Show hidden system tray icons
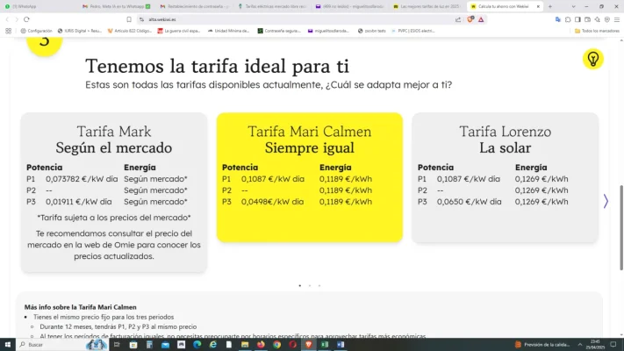Image resolution: width=624 pixels, height=351 pixels. pos(580,345)
